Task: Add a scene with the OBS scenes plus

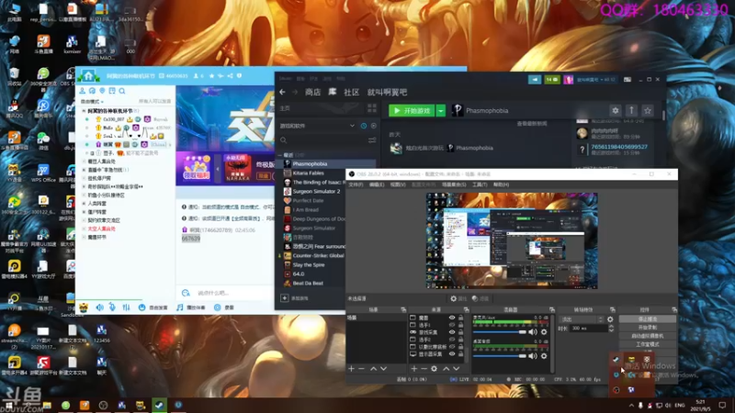Action: [351, 369]
